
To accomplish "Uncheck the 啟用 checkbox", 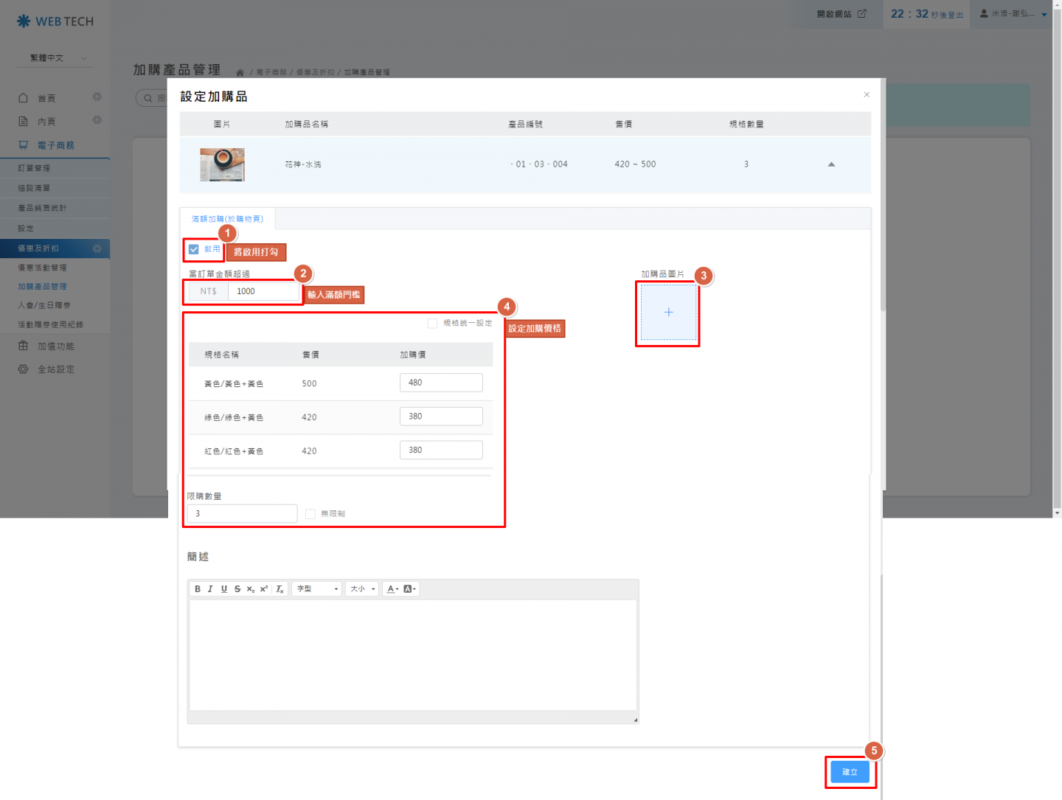I will 194,249.
